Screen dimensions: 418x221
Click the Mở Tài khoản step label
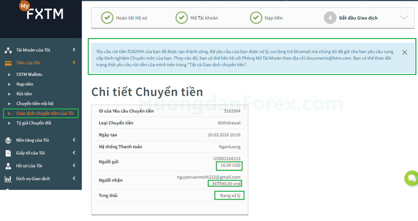[204, 18]
